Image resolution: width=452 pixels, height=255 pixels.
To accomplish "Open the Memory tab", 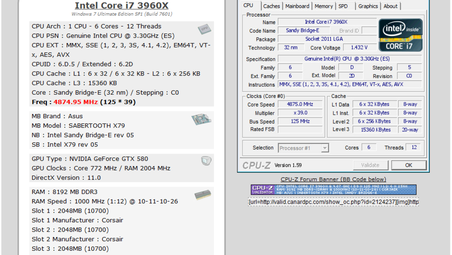I will point(323,6).
